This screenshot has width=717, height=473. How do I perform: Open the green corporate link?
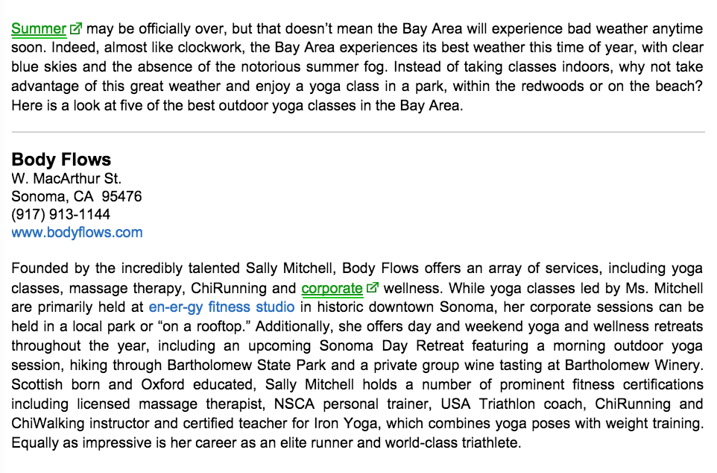[332, 289]
